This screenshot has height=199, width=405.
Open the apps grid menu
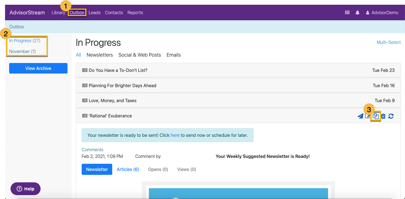(x=347, y=12)
